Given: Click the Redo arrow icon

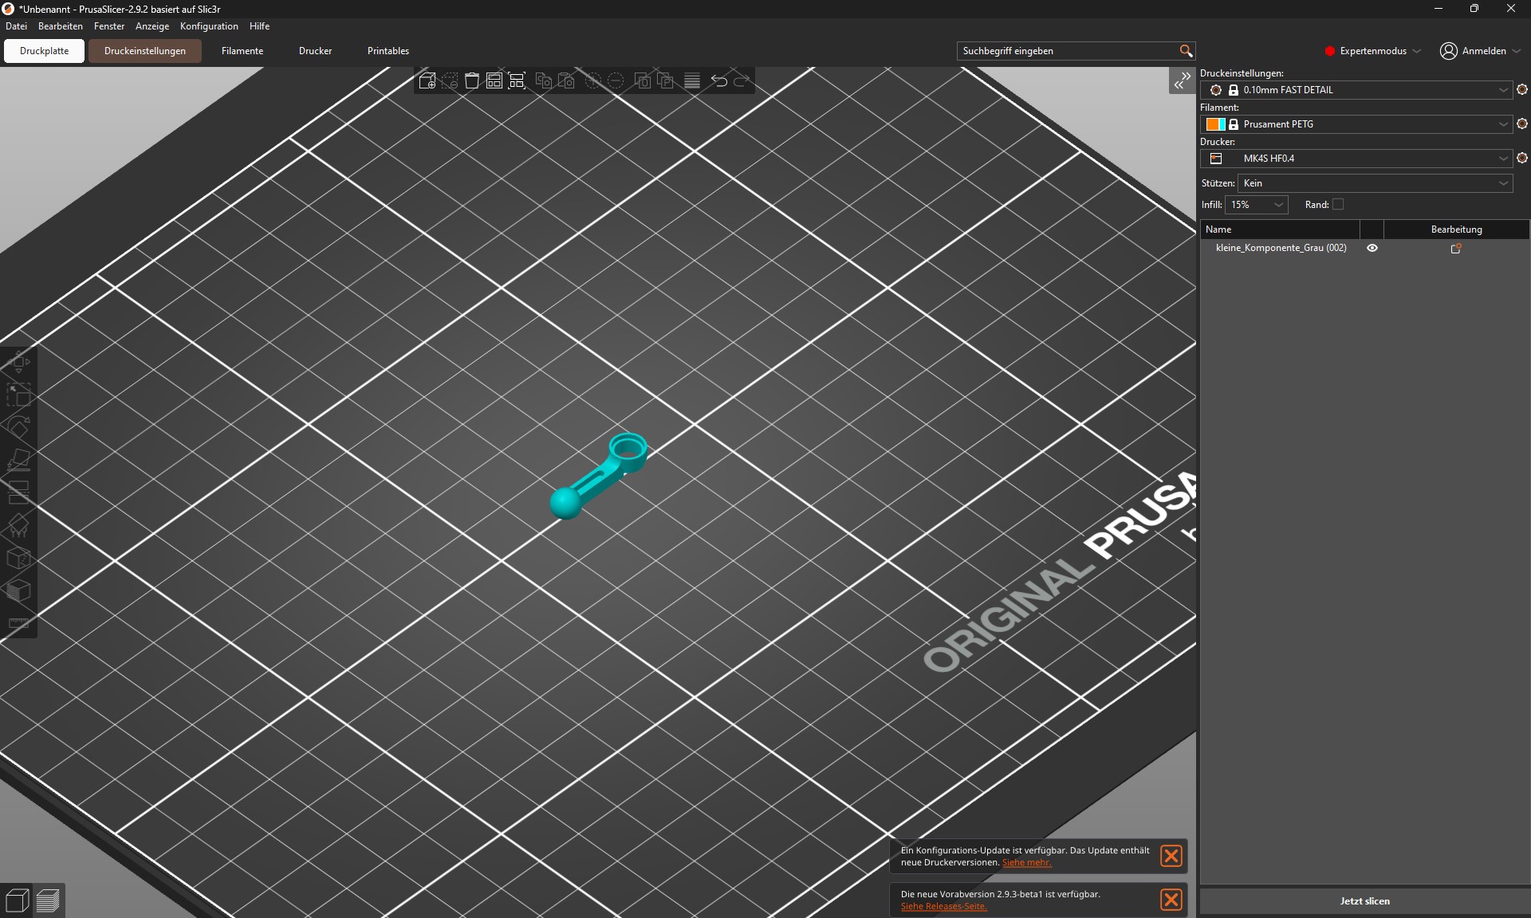Looking at the screenshot, I should click(742, 80).
